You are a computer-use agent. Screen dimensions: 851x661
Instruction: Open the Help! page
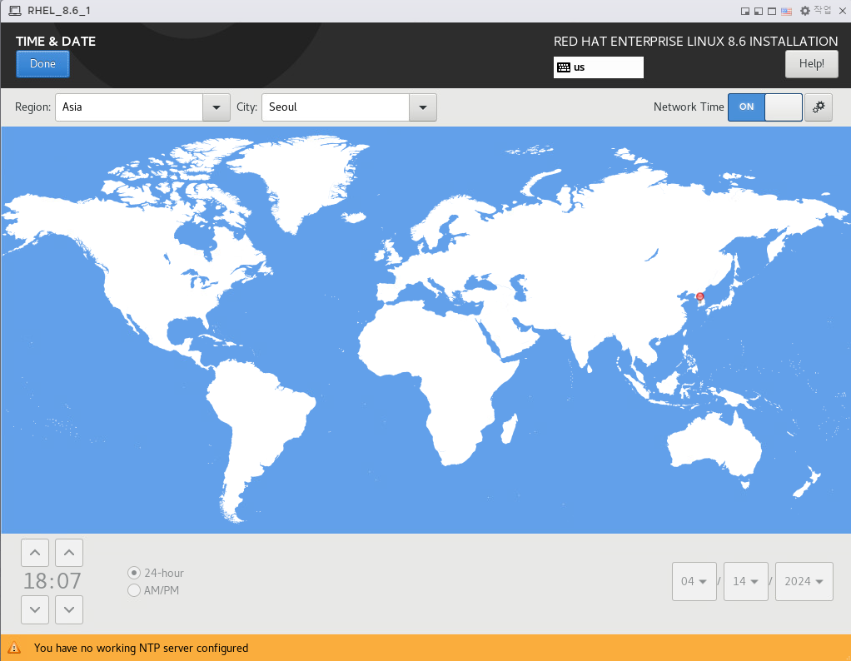click(811, 64)
